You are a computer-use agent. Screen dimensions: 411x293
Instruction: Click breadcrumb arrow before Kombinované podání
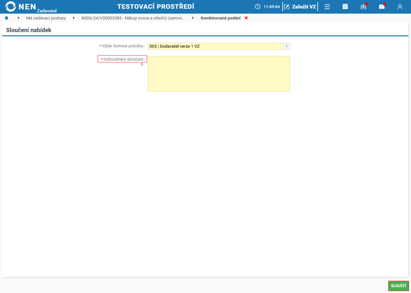tap(193, 18)
